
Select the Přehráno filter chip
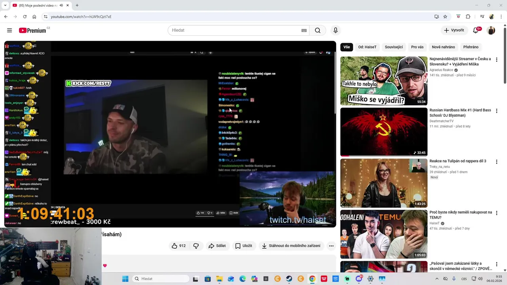pyautogui.click(x=471, y=47)
